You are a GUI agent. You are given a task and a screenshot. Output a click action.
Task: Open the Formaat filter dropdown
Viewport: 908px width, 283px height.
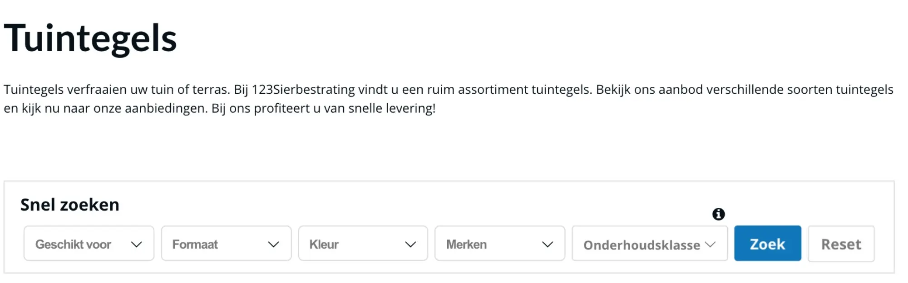click(226, 244)
